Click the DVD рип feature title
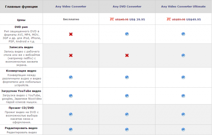This screenshot has width=212, height=135. [21, 27]
